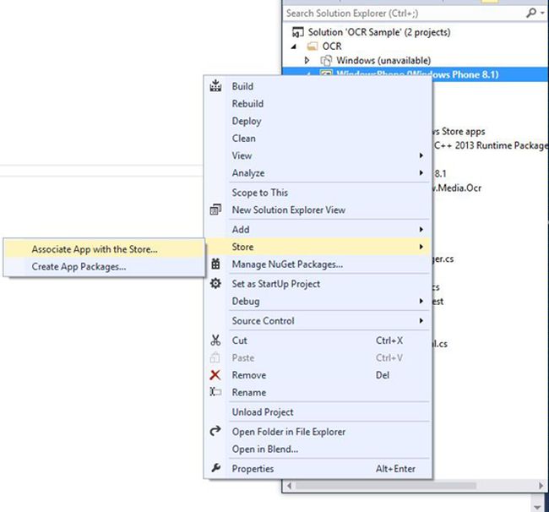Click the Manage NuGet Packages icon

pyautogui.click(x=215, y=264)
